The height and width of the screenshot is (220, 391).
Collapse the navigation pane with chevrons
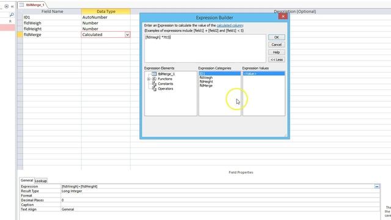[x=12, y=6]
